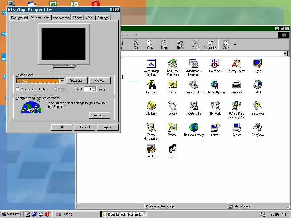Open screen saver Settings button
Image resolution: width=291 pixels, height=218 pixels.
point(77,81)
